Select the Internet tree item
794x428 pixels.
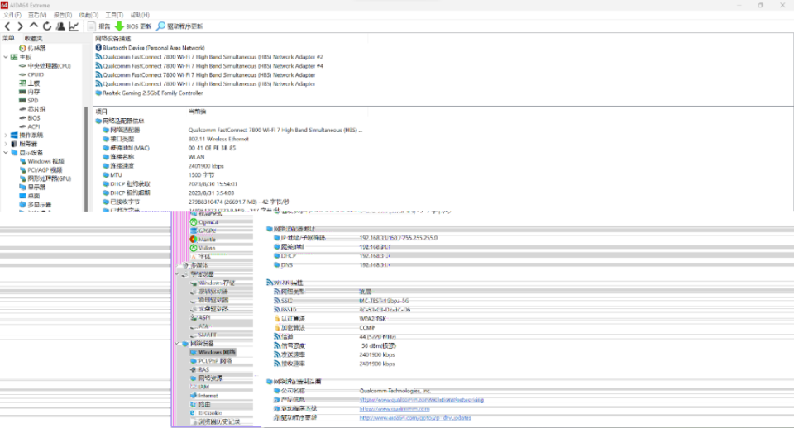(204, 396)
